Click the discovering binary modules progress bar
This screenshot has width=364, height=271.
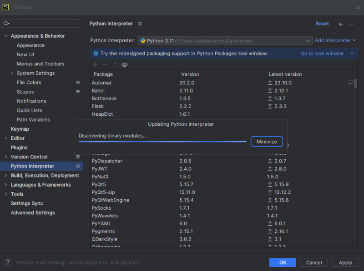click(x=162, y=142)
